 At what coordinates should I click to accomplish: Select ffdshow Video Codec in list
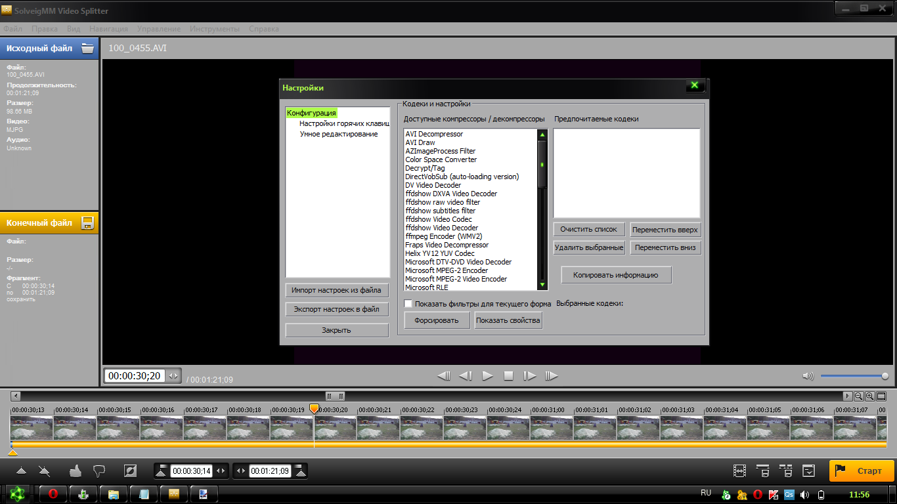[x=439, y=219]
